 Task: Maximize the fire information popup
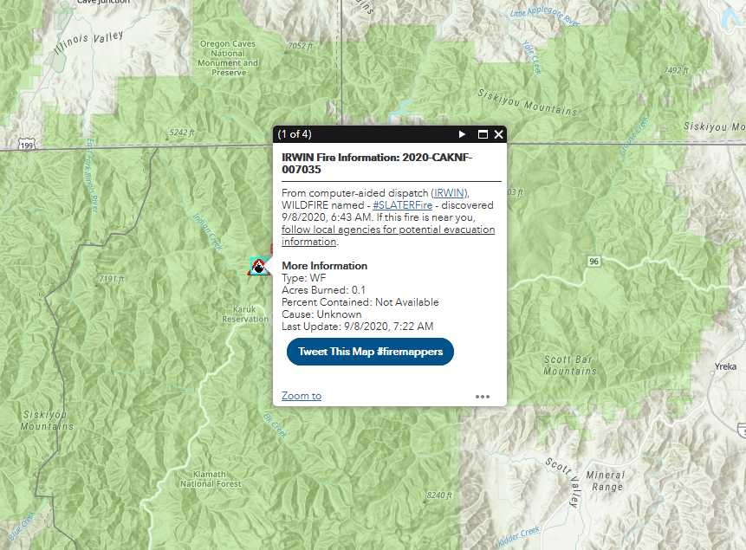[x=483, y=134]
